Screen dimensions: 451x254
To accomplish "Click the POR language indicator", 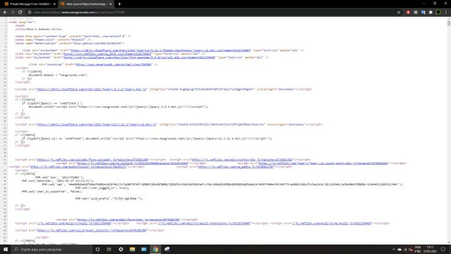I will 418,249.
